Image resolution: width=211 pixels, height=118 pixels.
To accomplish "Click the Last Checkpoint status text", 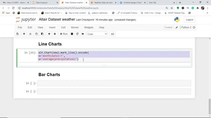I will click(94, 20).
